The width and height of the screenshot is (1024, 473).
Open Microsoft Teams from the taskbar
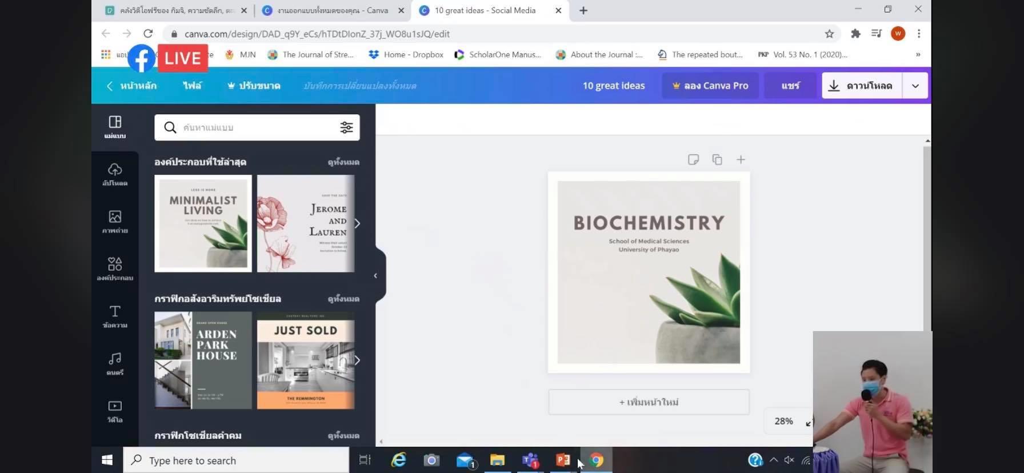click(x=530, y=460)
